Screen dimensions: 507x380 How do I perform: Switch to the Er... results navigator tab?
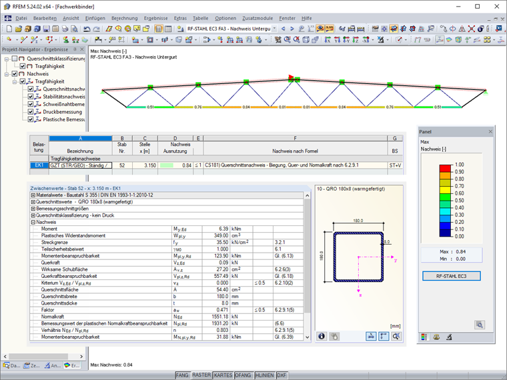[71, 365]
